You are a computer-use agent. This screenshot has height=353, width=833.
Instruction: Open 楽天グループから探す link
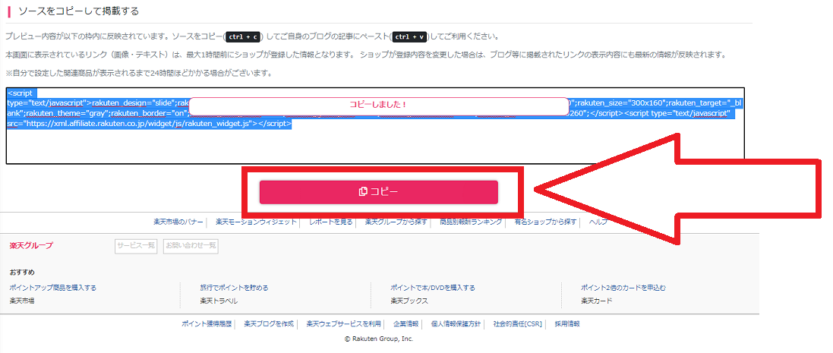click(x=396, y=222)
